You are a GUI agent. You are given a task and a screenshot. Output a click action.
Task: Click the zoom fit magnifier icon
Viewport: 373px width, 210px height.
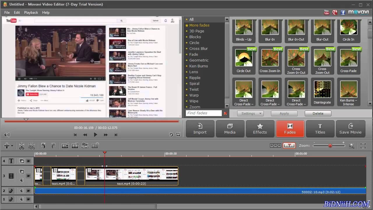coord(351,146)
